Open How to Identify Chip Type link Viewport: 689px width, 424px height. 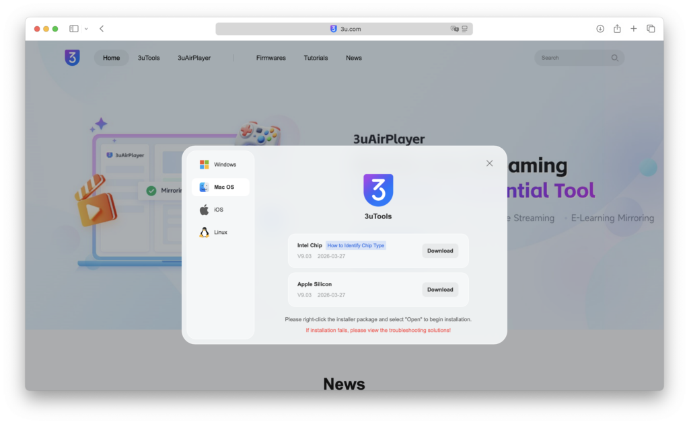click(x=355, y=245)
